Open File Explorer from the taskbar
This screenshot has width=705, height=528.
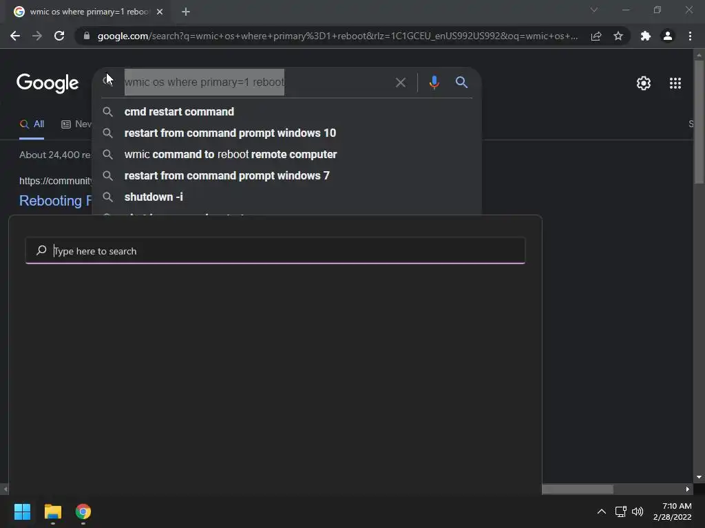coord(52,511)
